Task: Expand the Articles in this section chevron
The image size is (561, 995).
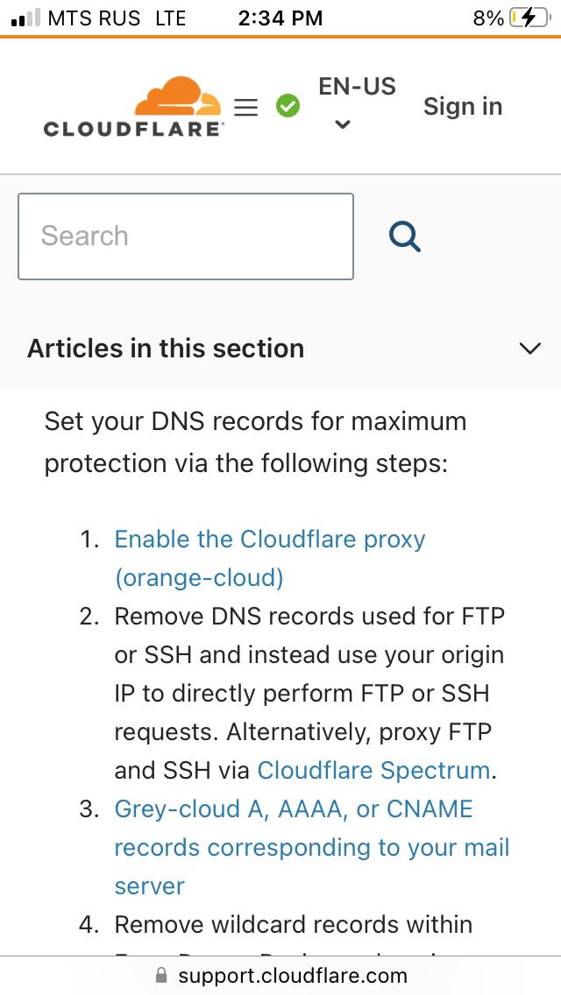Action: [x=529, y=349]
